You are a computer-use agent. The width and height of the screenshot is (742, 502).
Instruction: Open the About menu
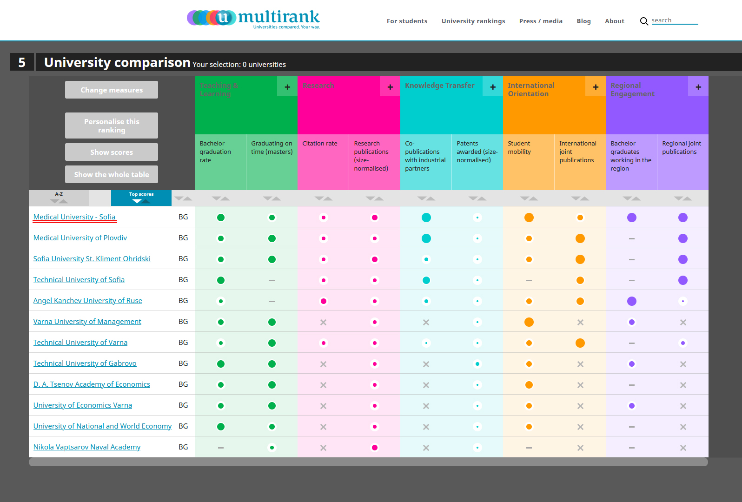coord(615,21)
